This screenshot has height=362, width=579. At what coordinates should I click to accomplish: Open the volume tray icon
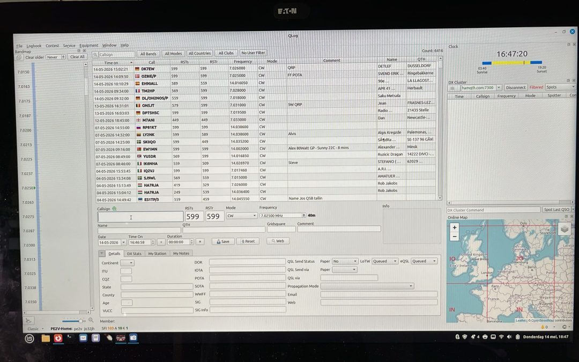[509, 337]
